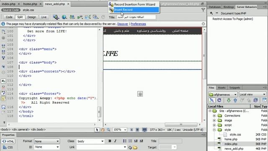Open the Assets tab
Image resolution: width=268 pixels, height=151 pixels.
pos(222,88)
